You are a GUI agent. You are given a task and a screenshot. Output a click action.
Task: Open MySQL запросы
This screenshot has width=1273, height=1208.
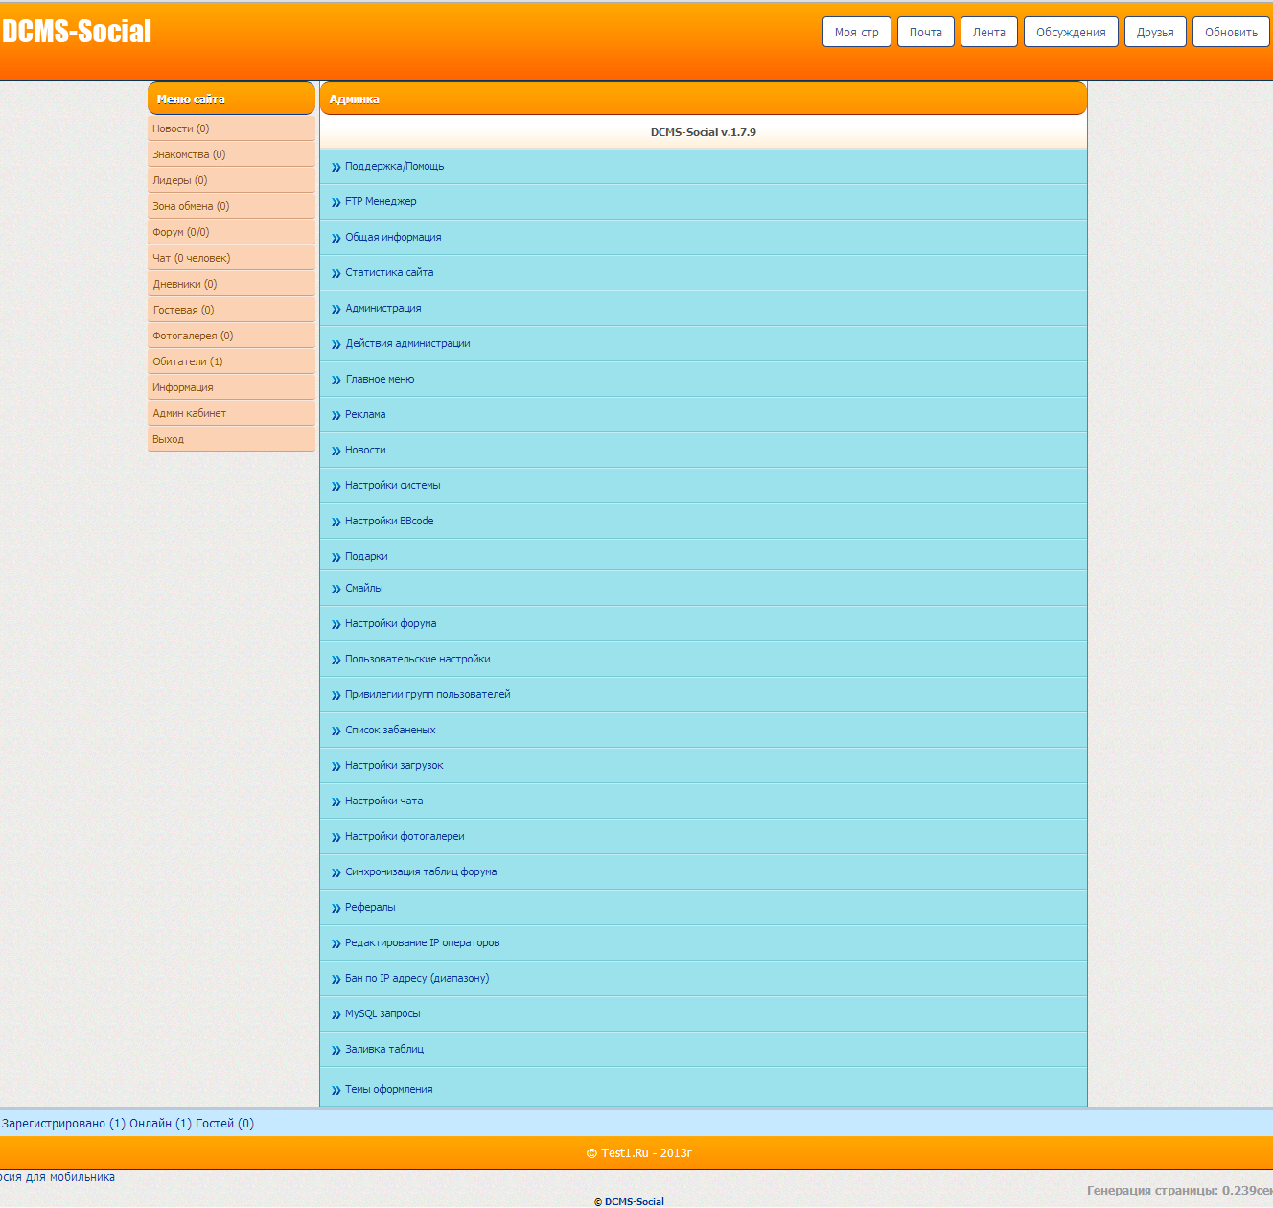point(382,1013)
